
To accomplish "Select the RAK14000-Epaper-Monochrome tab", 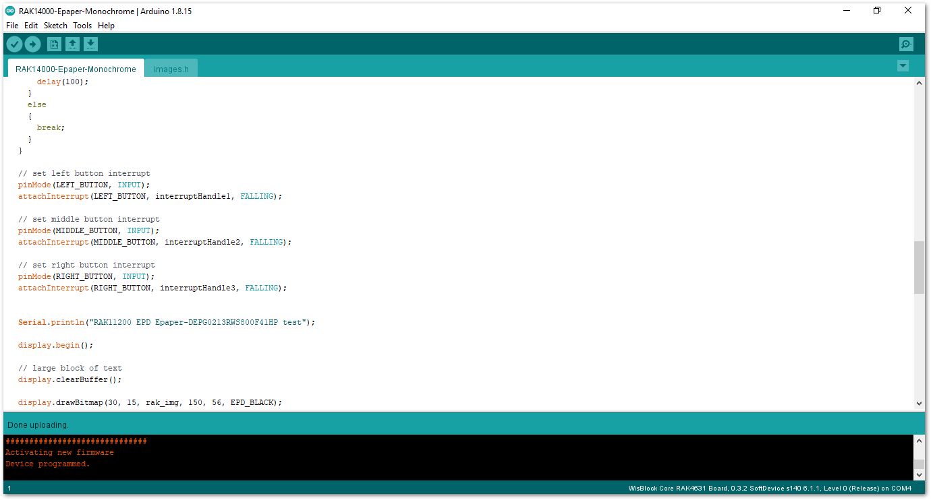I will [x=76, y=69].
